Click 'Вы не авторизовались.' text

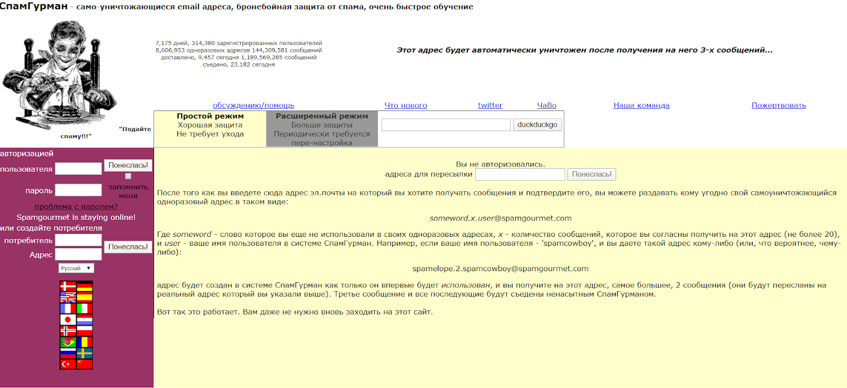[500, 164]
